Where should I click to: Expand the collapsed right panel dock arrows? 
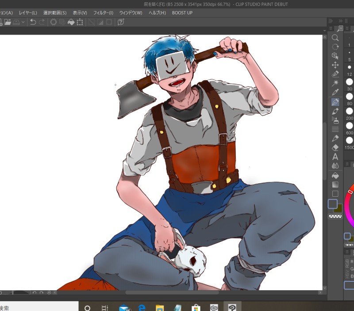[x=341, y=21]
